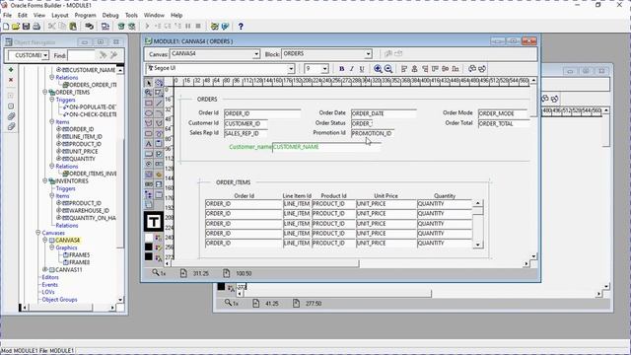Click the large T text color sample box
This screenshot has width=631, height=355.
154,221
